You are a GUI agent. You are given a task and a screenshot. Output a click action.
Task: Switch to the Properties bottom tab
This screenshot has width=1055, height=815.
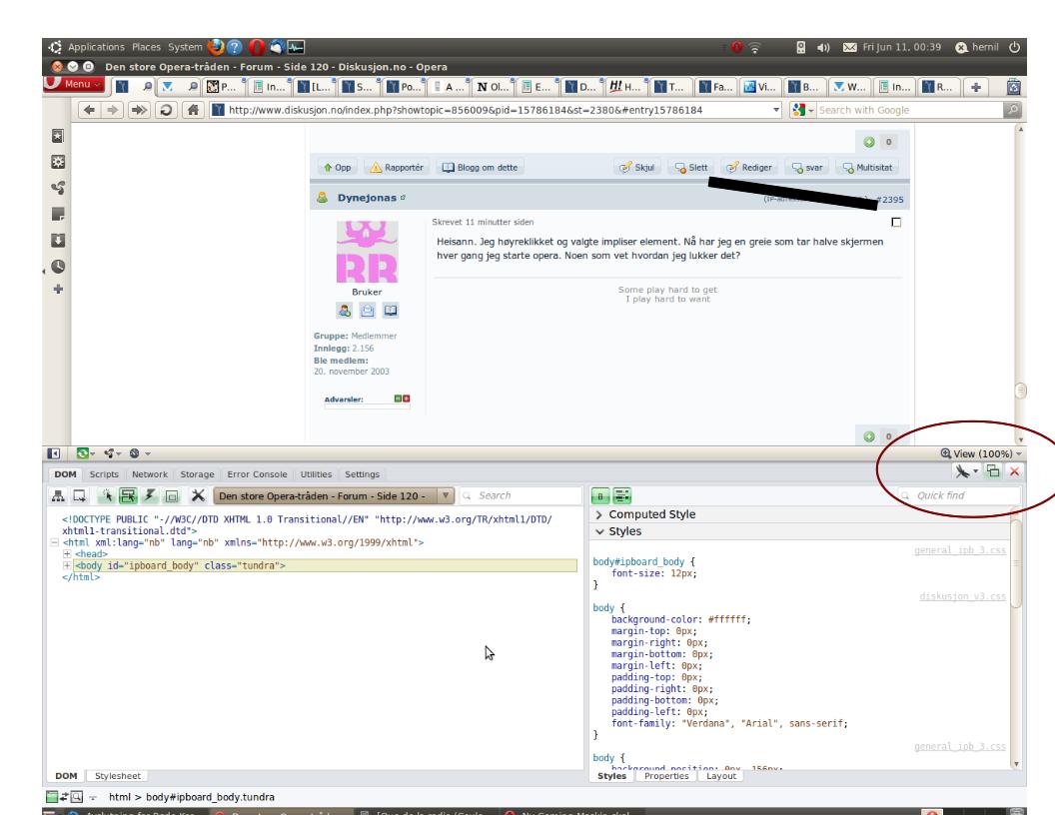pyautogui.click(x=666, y=776)
